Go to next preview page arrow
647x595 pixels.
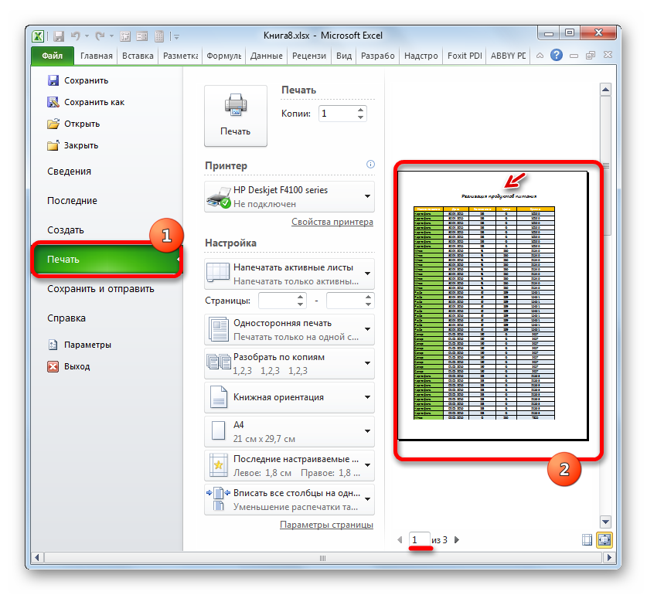point(456,540)
